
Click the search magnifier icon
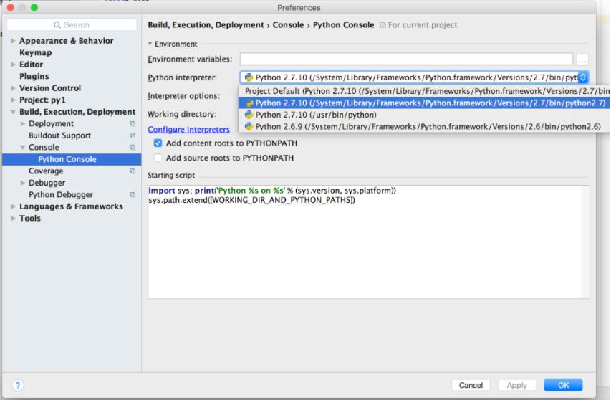[x=57, y=25]
